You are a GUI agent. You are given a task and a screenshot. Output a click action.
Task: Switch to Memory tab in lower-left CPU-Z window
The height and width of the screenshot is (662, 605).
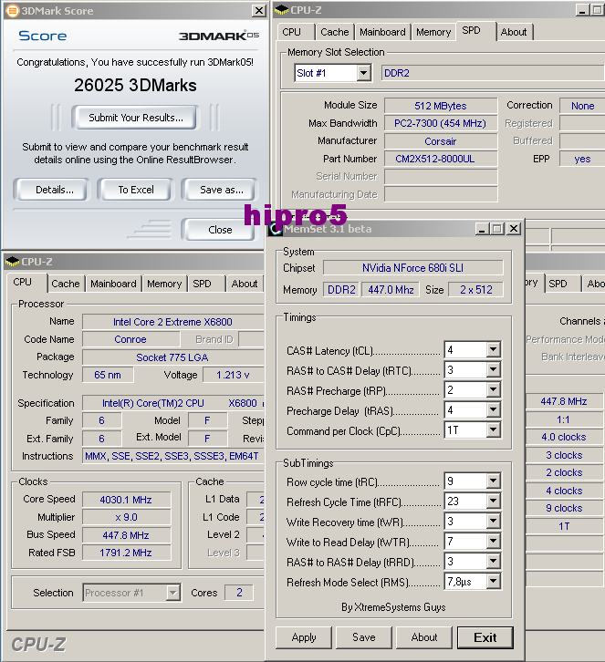(164, 284)
